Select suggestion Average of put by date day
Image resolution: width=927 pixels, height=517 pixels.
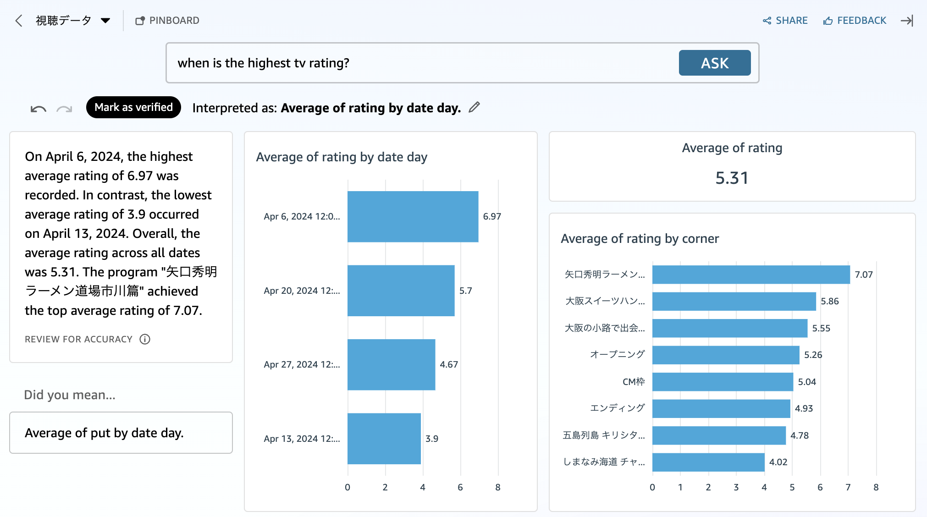121,433
